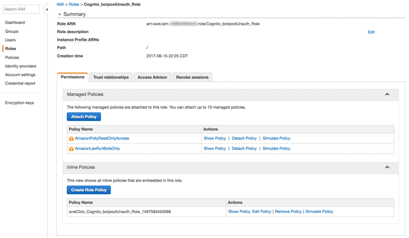409x238 pixels.
Task: Open the Trust relationships tab
Action: click(111, 78)
